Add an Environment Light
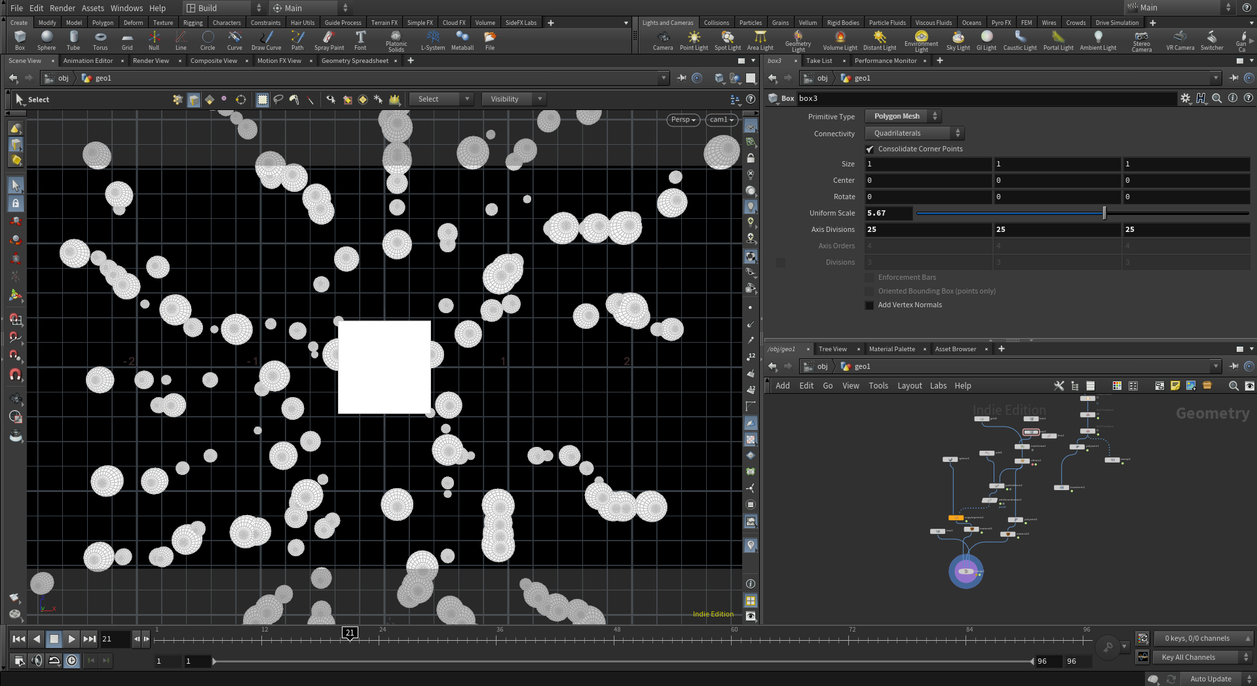 pyautogui.click(x=922, y=41)
